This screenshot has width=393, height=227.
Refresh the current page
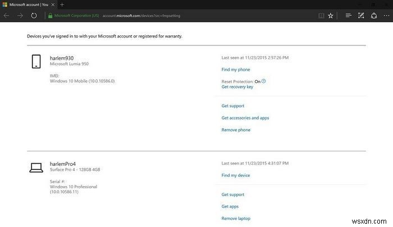click(34, 16)
